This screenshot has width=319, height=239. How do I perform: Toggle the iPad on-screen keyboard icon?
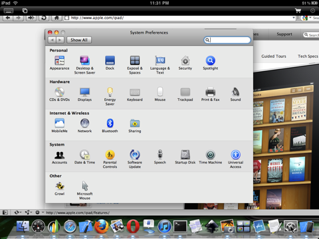coord(9,11)
